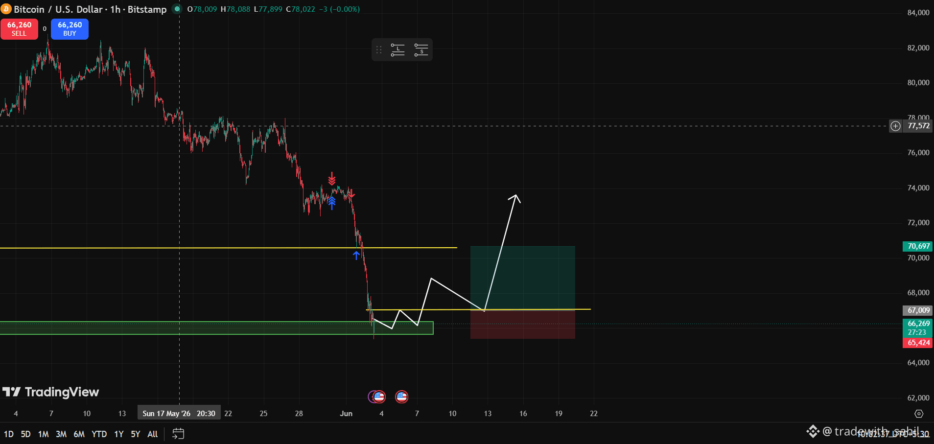The width and height of the screenshot is (934, 444).
Task: Grab the floating toolbar drag handle
Action: tap(379, 50)
